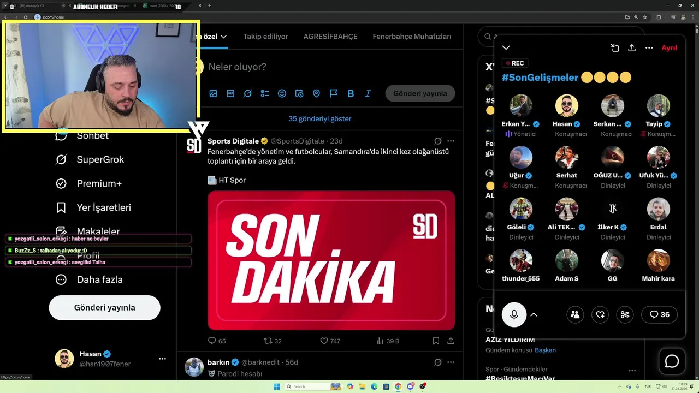699x393 pixels.
Task: Pop out the Space window
Action: pyautogui.click(x=615, y=48)
